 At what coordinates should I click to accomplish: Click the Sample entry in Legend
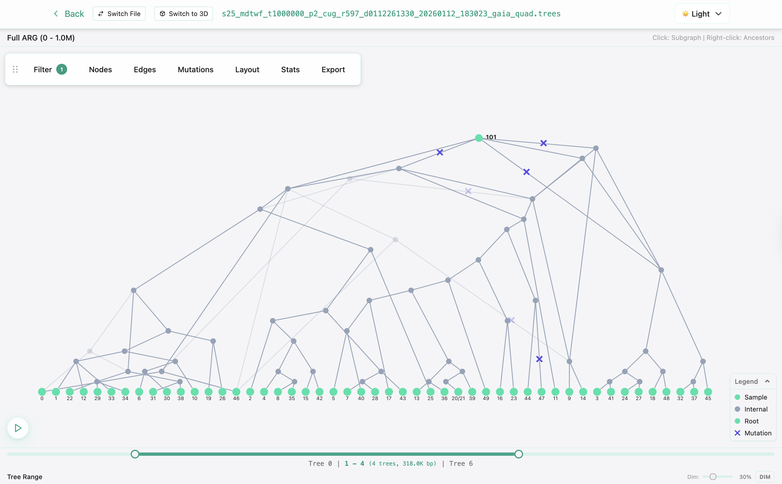tap(751, 397)
